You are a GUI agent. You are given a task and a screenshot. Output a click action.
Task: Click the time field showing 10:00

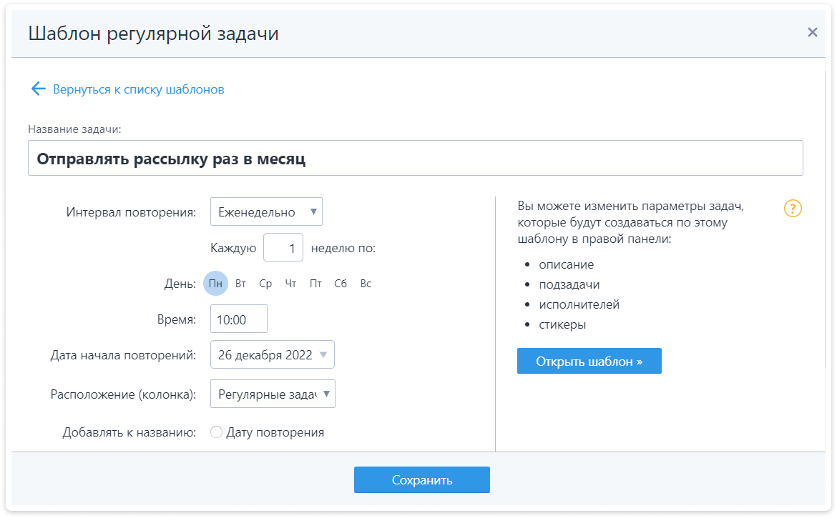click(238, 319)
